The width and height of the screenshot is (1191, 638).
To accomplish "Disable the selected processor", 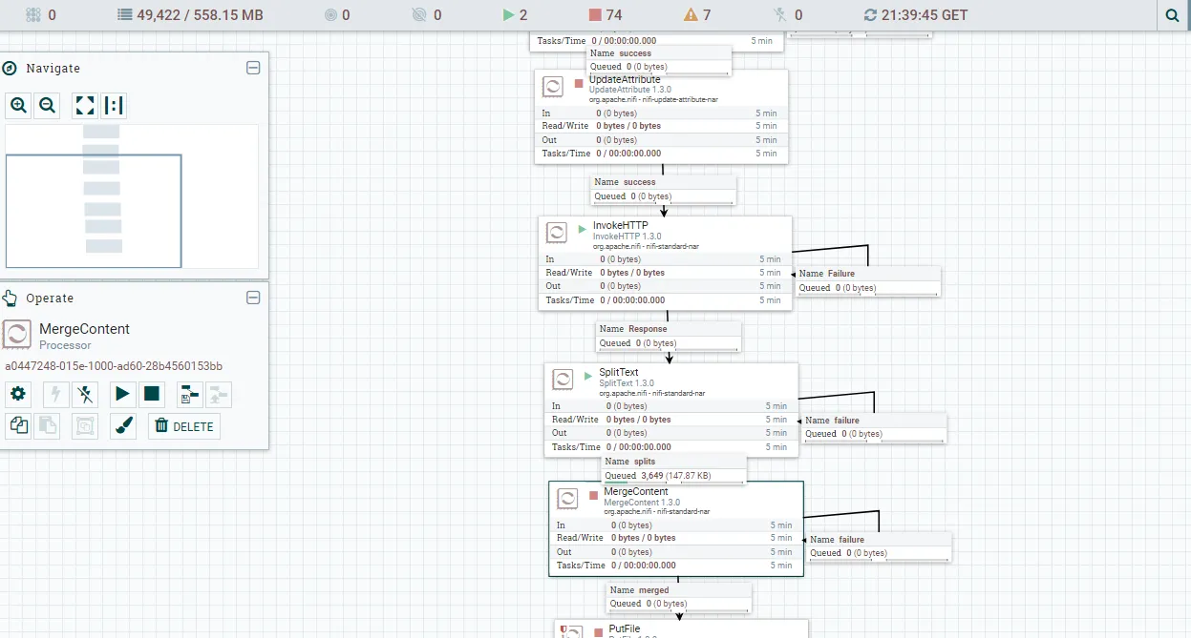I will tap(85, 394).
